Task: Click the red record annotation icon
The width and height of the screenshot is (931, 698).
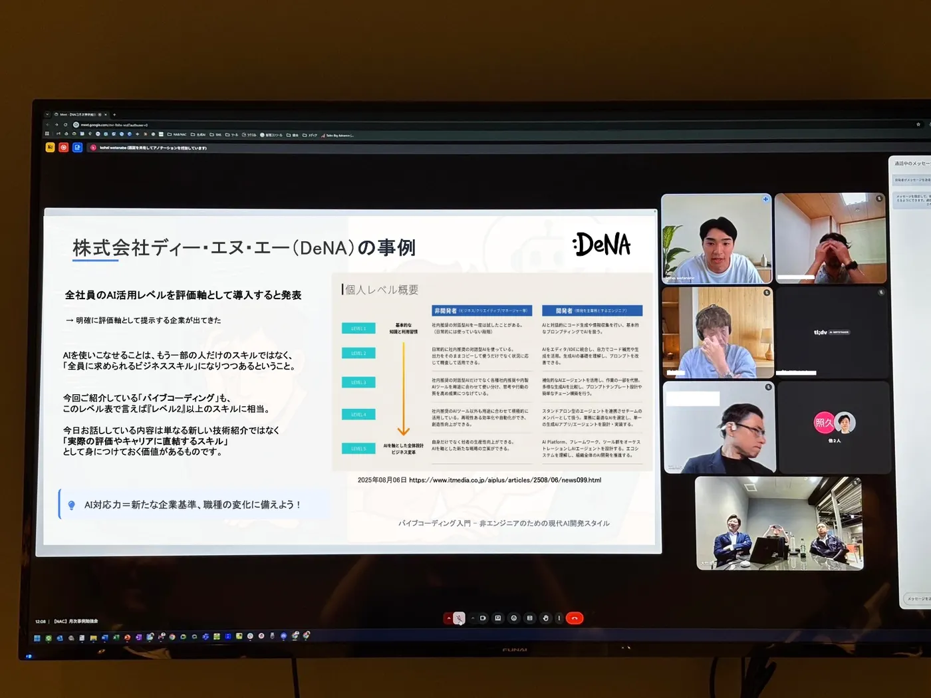Action: (63, 147)
